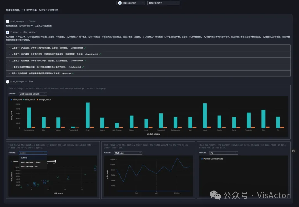299x207 pixels.
Task: Click the zhipu_proxyllm model logo icon
Action: pyautogui.click(x=120, y=3)
